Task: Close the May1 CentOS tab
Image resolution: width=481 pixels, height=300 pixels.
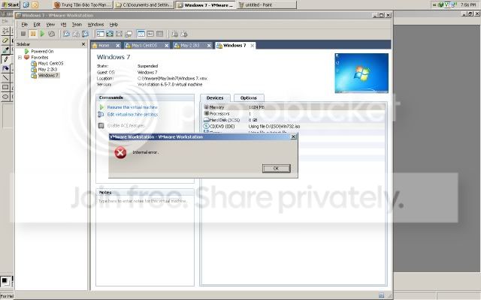Action: pyautogui.click(x=167, y=46)
